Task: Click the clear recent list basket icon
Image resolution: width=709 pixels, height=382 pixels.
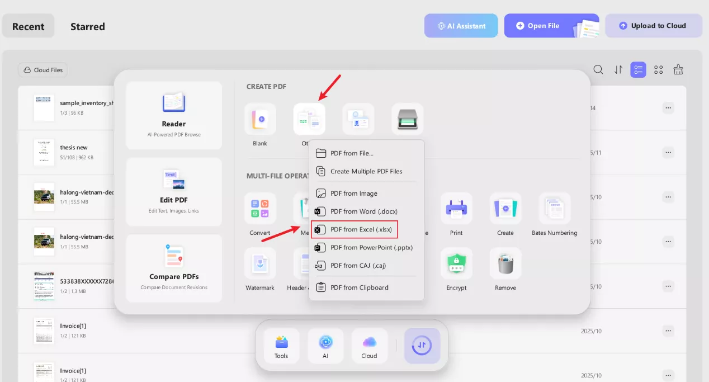Action: (x=678, y=70)
